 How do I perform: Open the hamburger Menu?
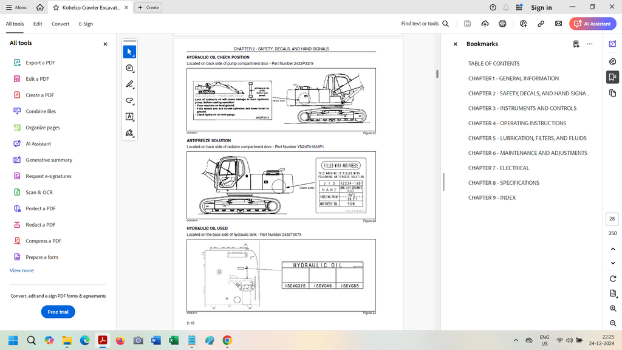click(x=16, y=7)
